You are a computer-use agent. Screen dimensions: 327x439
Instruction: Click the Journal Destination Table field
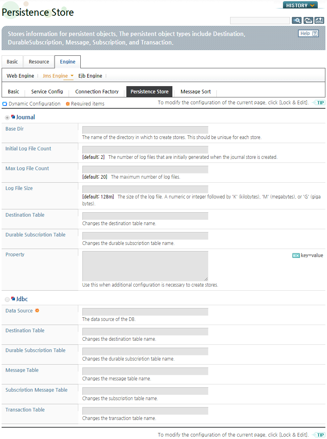click(145, 216)
